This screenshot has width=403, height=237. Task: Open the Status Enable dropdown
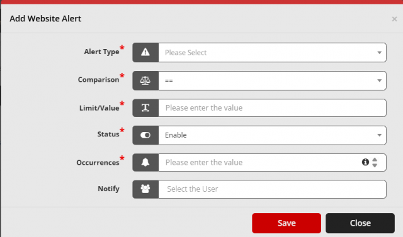[x=272, y=135]
